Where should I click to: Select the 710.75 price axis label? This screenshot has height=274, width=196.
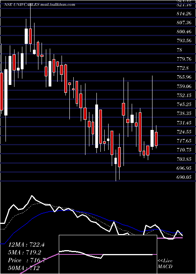tap(184, 150)
